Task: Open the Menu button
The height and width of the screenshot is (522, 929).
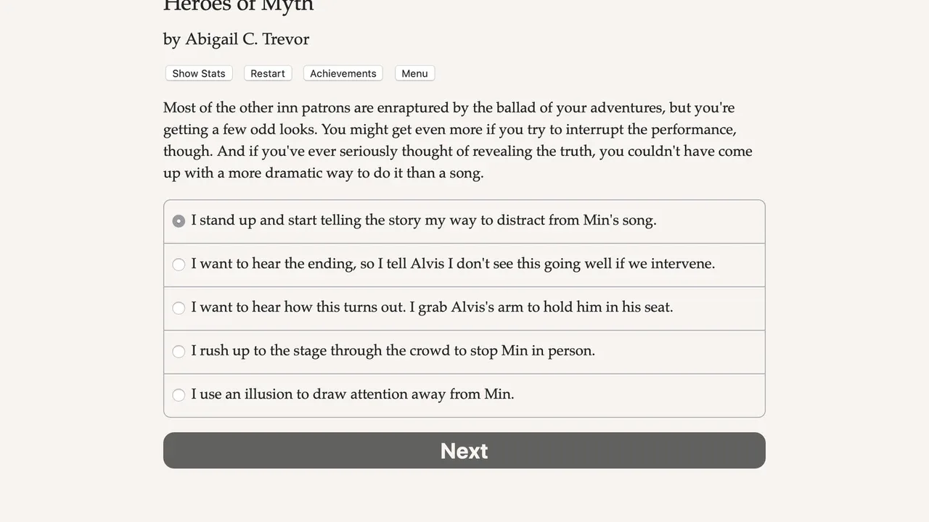Action: (x=414, y=73)
